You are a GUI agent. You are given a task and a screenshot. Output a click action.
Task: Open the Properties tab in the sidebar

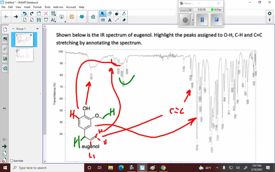coord(5,58)
